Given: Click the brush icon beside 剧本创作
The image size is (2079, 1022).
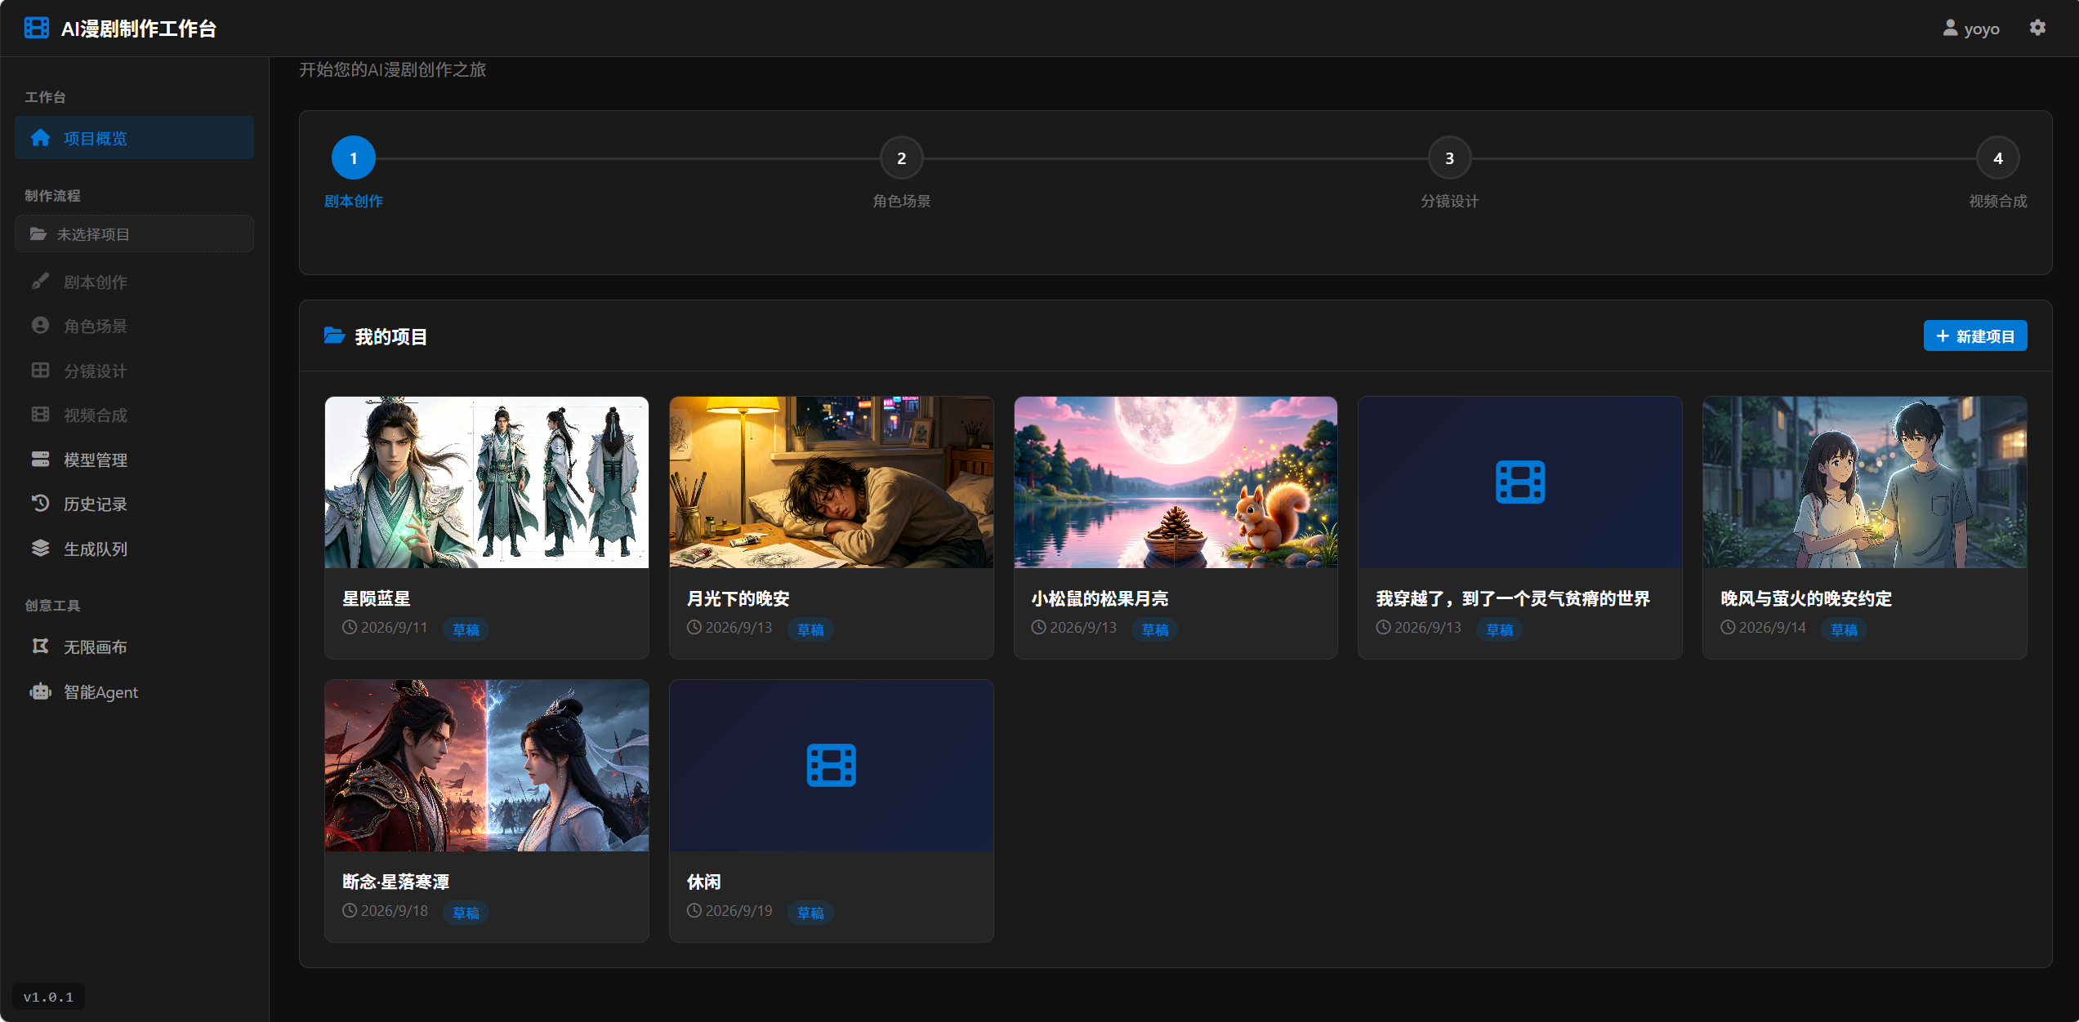Looking at the screenshot, I should click(40, 282).
